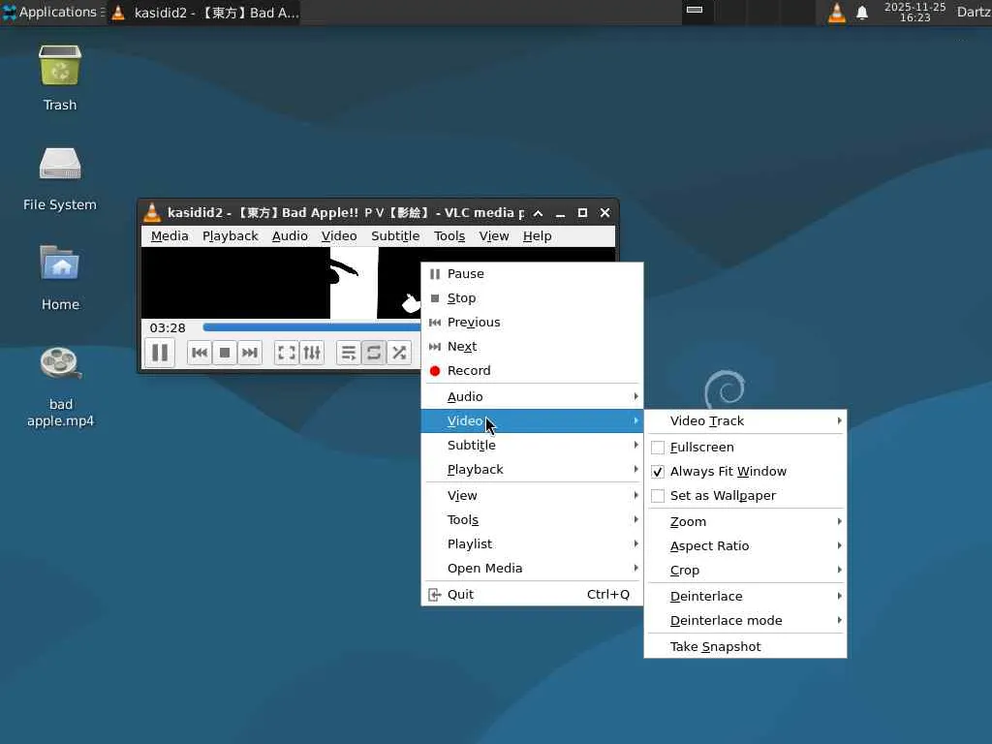Screen dimensions: 992x744
Task: Select Stop in the context menu
Action: coord(532,298)
